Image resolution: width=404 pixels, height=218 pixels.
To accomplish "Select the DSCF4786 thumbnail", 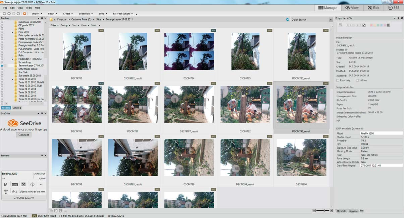I will (77, 104).
